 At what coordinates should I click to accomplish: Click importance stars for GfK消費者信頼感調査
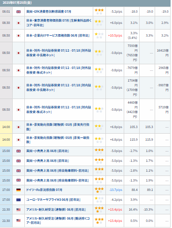tap(99, 12)
